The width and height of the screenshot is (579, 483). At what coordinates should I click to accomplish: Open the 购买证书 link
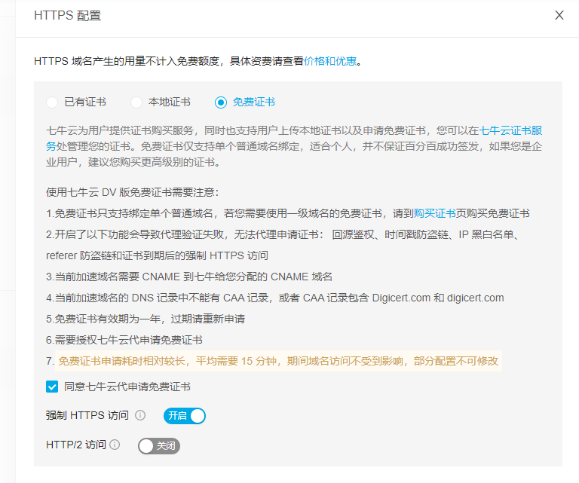434,213
